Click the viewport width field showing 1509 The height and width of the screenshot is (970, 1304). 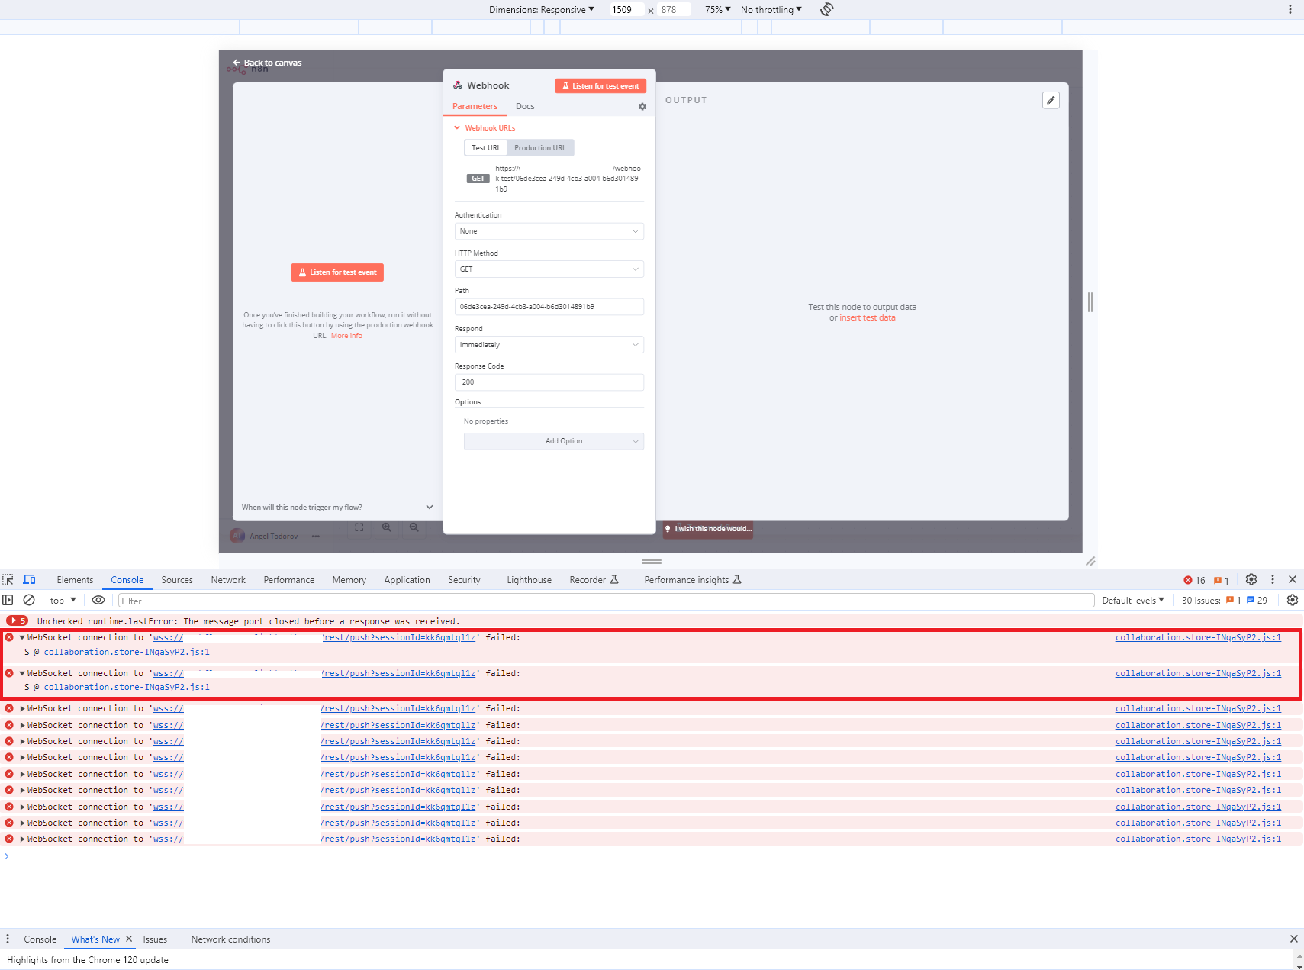coord(626,10)
